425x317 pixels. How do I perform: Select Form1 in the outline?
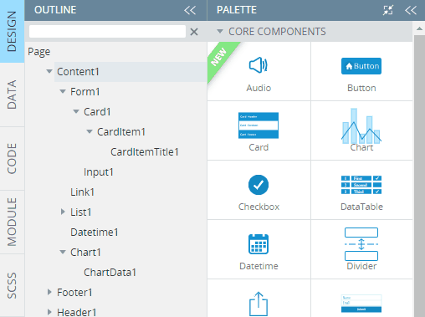[x=85, y=92]
